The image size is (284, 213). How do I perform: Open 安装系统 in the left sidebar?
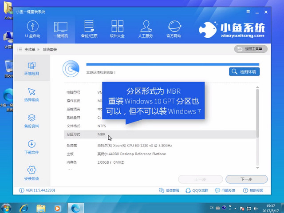(x=32, y=173)
